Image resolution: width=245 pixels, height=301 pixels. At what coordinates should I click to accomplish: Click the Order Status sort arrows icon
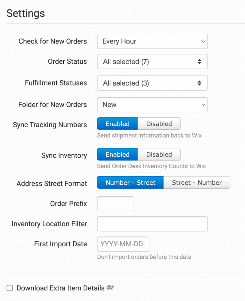(x=199, y=62)
